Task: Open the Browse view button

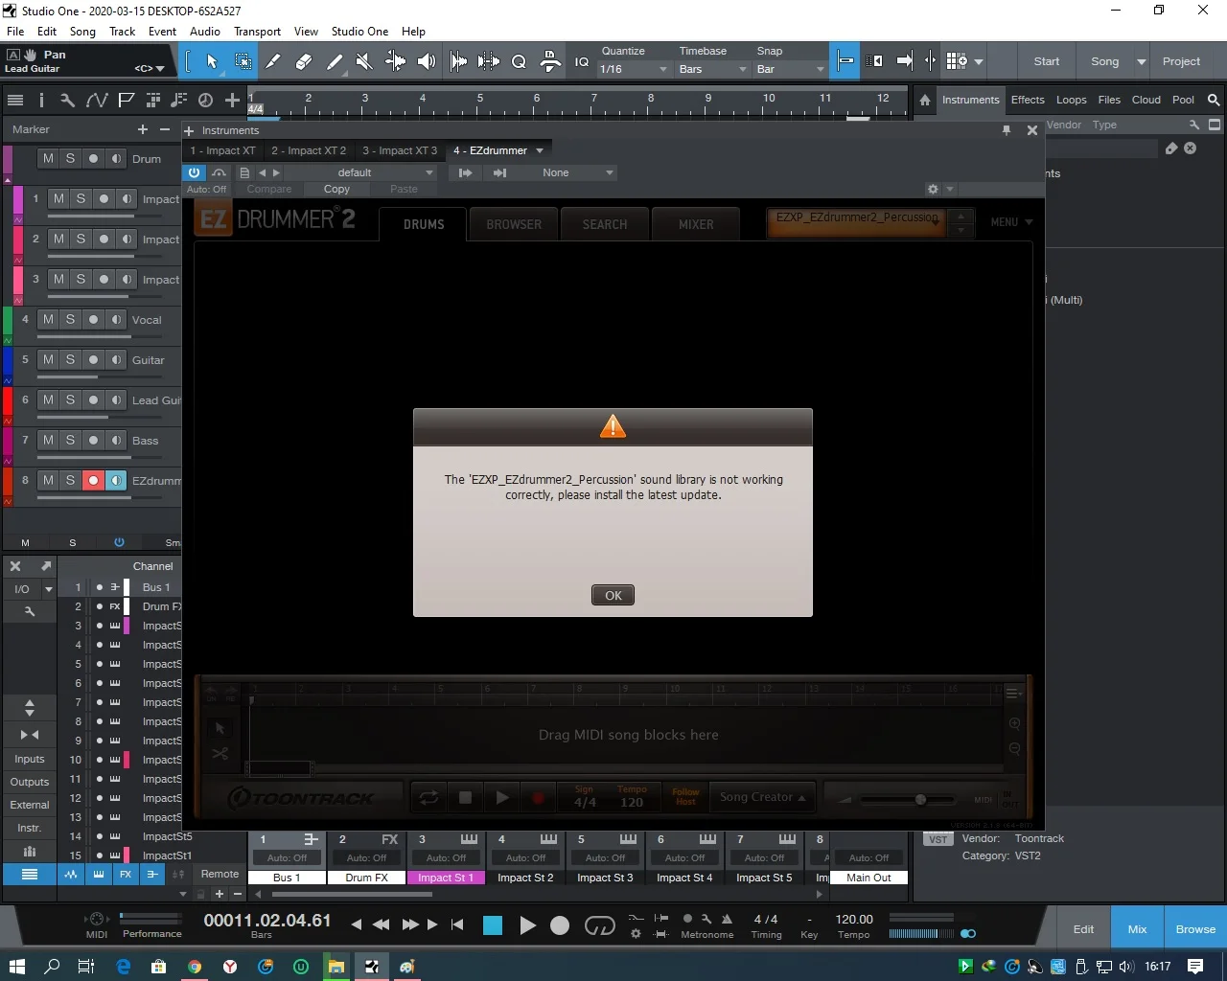Action: [1195, 929]
